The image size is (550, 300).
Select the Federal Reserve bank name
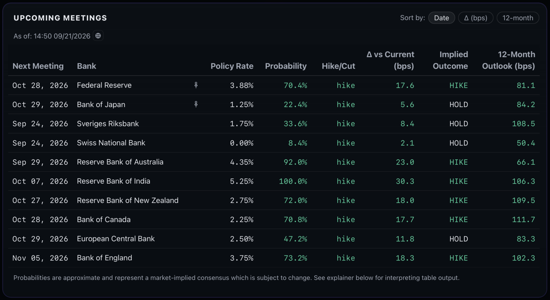click(104, 85)
